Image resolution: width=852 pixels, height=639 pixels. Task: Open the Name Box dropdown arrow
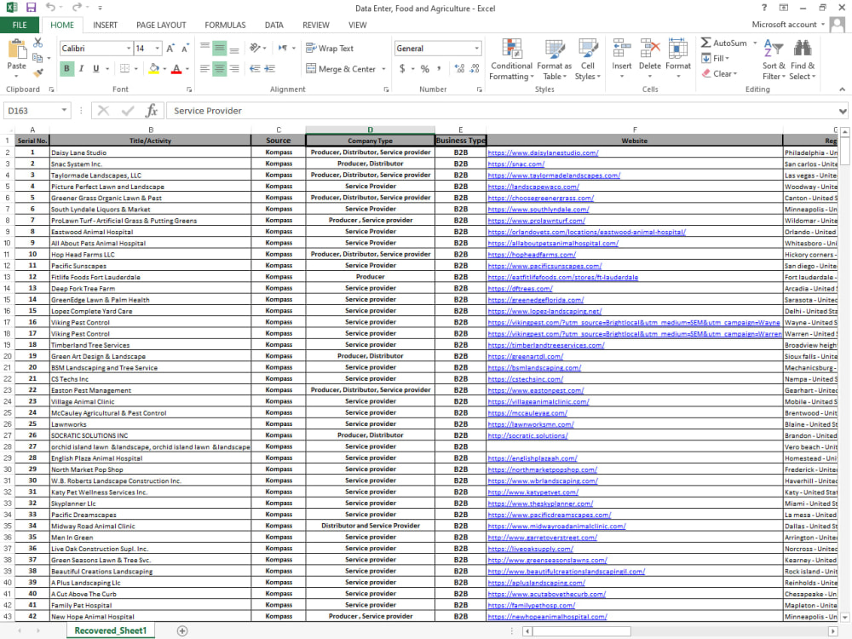coord(64,110)
